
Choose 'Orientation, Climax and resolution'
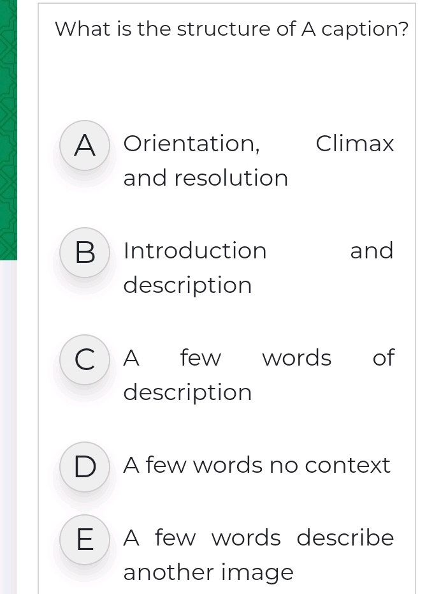pyautogui.click(x=259, y=160)
